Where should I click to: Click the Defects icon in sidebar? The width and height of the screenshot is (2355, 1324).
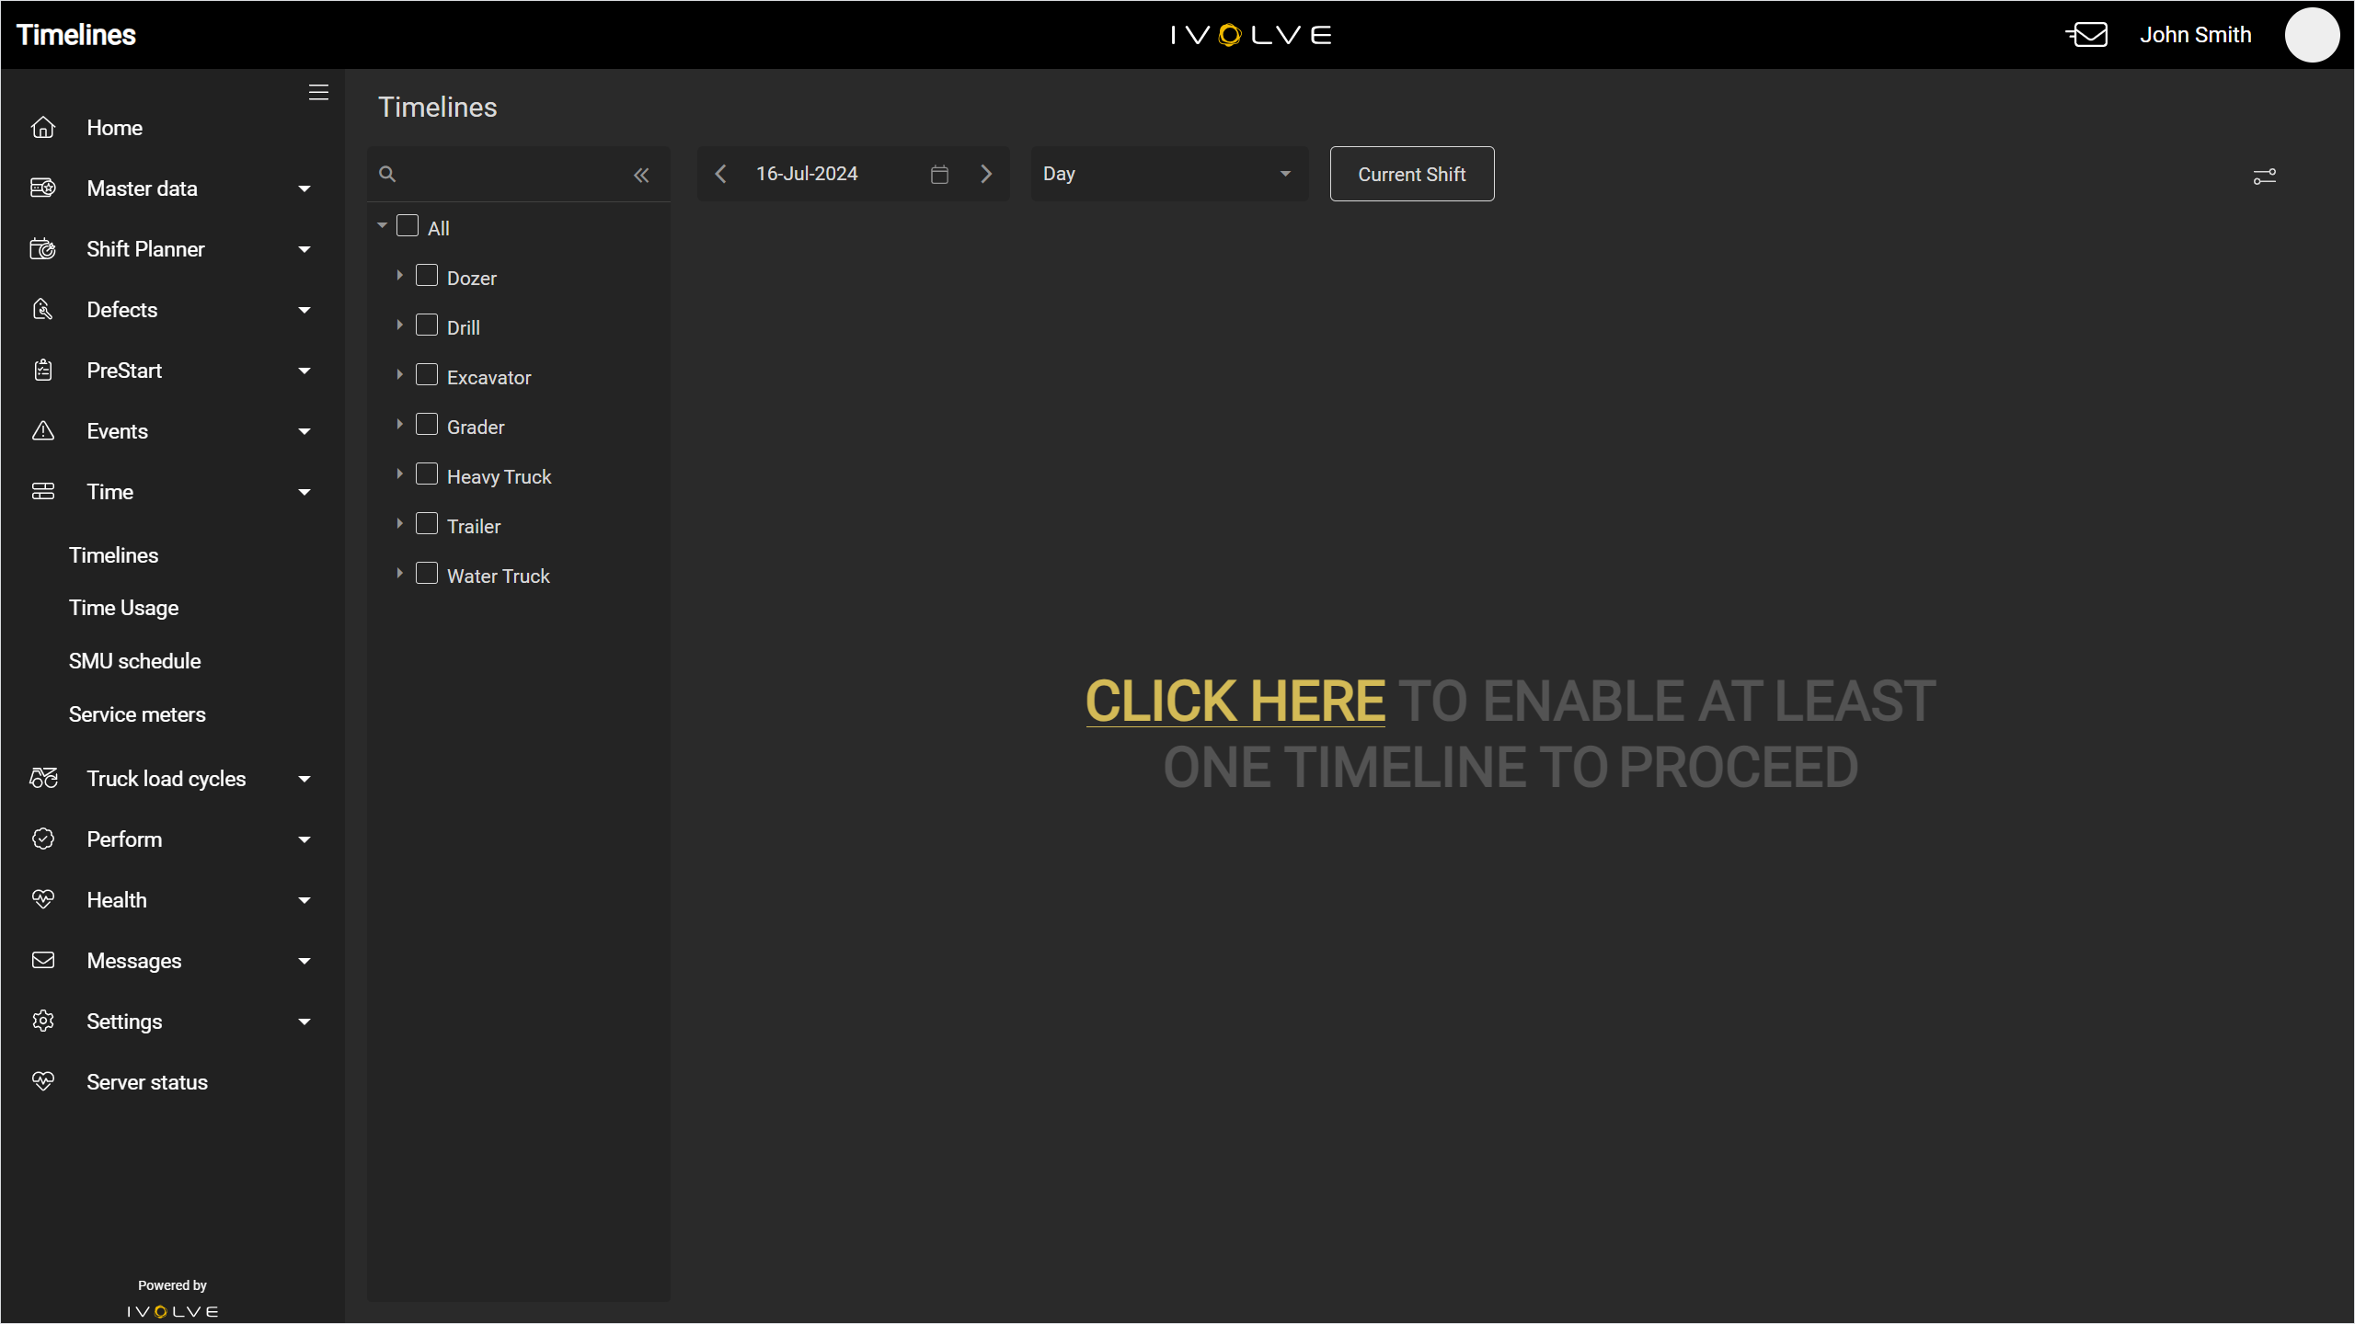click(x=43, y=310)
